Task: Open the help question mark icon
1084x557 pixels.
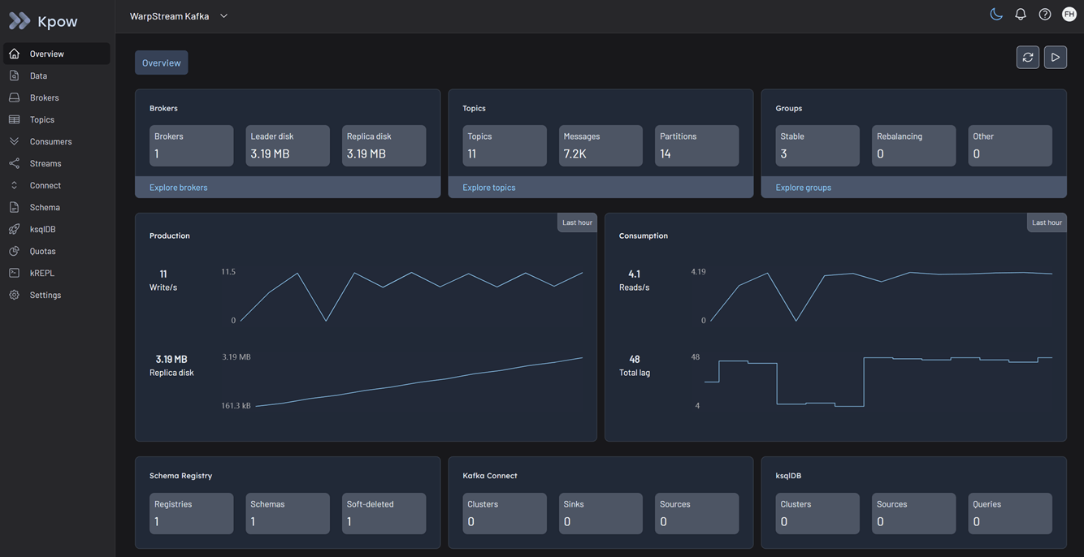Action: (x=1045, y=15)
